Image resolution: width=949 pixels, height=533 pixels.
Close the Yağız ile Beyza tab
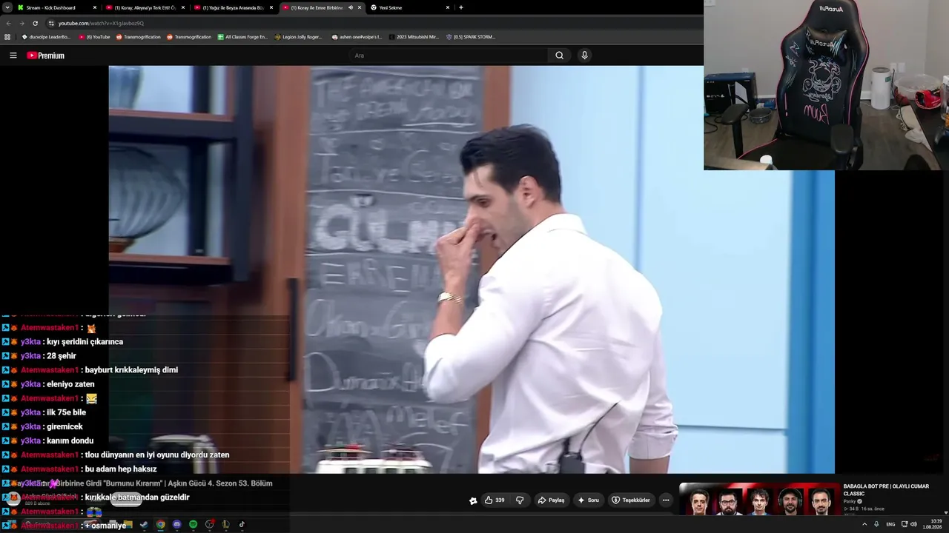[x=271, y=7]
